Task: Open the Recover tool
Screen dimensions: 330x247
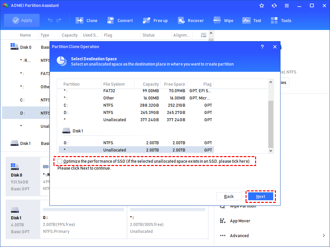Action: coord(191,20)
